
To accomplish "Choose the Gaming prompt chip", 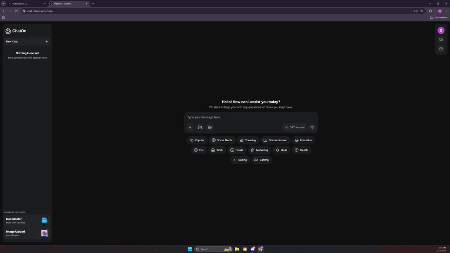I will pos(262,160).
